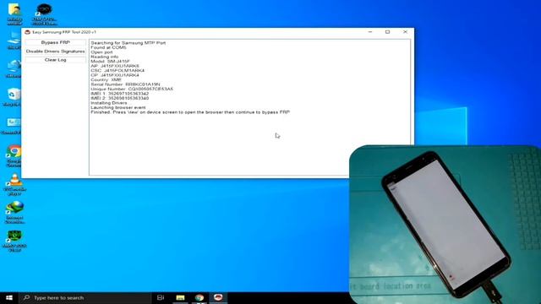
Task: Click the 'Serial Number' log line
Action: click(x=125, y=84)
